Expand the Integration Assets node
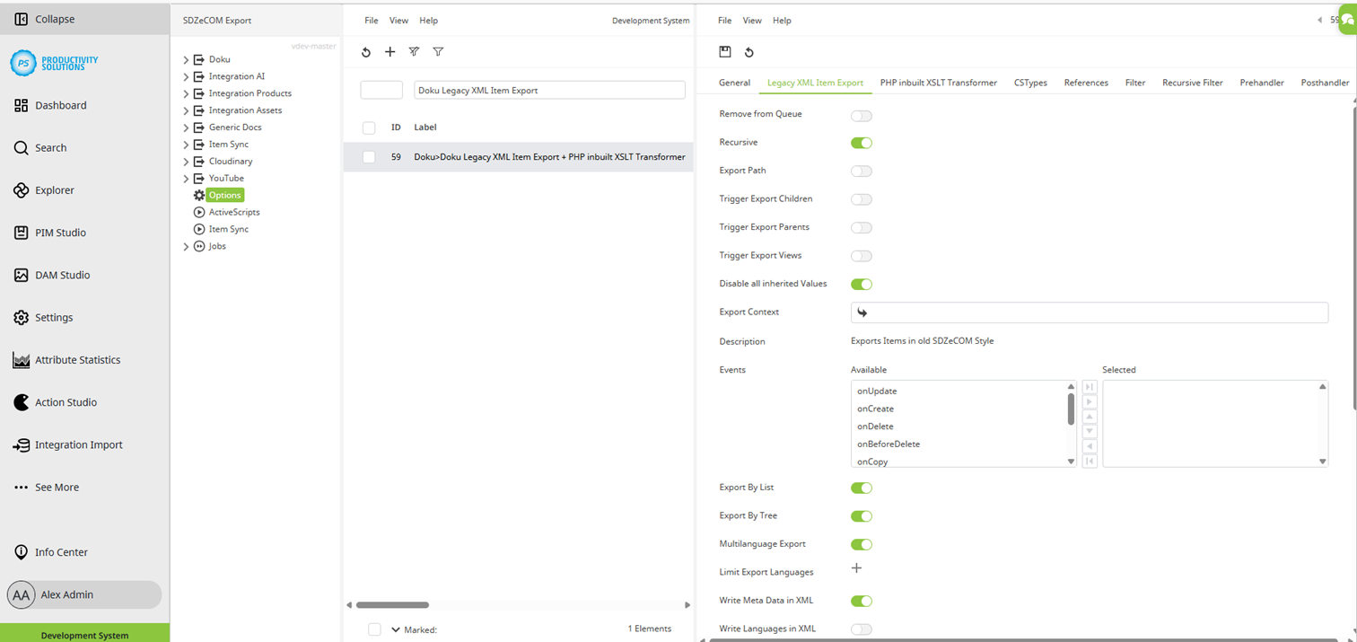This screenshot has height=642, width=1357. pos(187,110)
